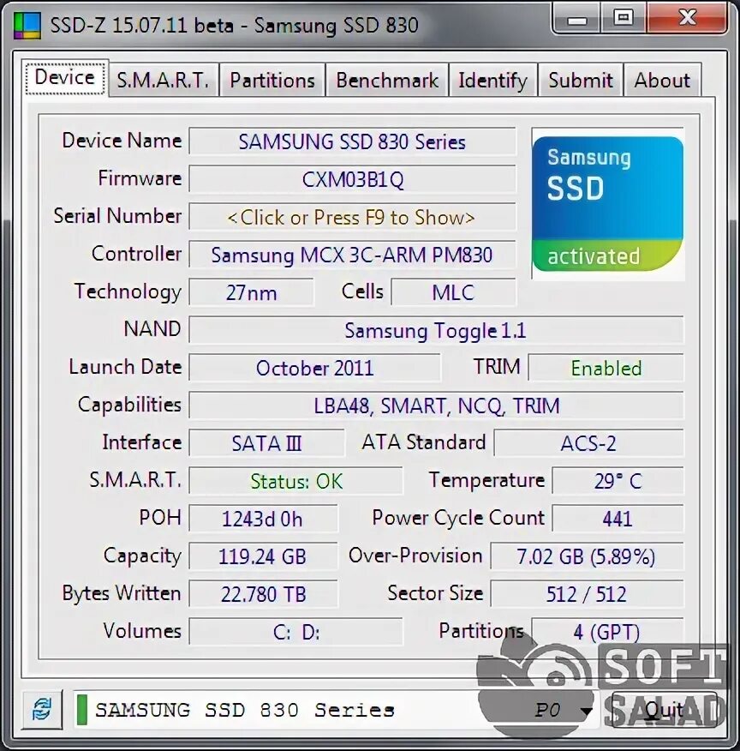Minimize the SSD-Z window

point(577,19)
